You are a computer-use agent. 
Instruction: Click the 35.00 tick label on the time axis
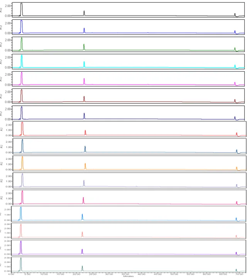125,274
